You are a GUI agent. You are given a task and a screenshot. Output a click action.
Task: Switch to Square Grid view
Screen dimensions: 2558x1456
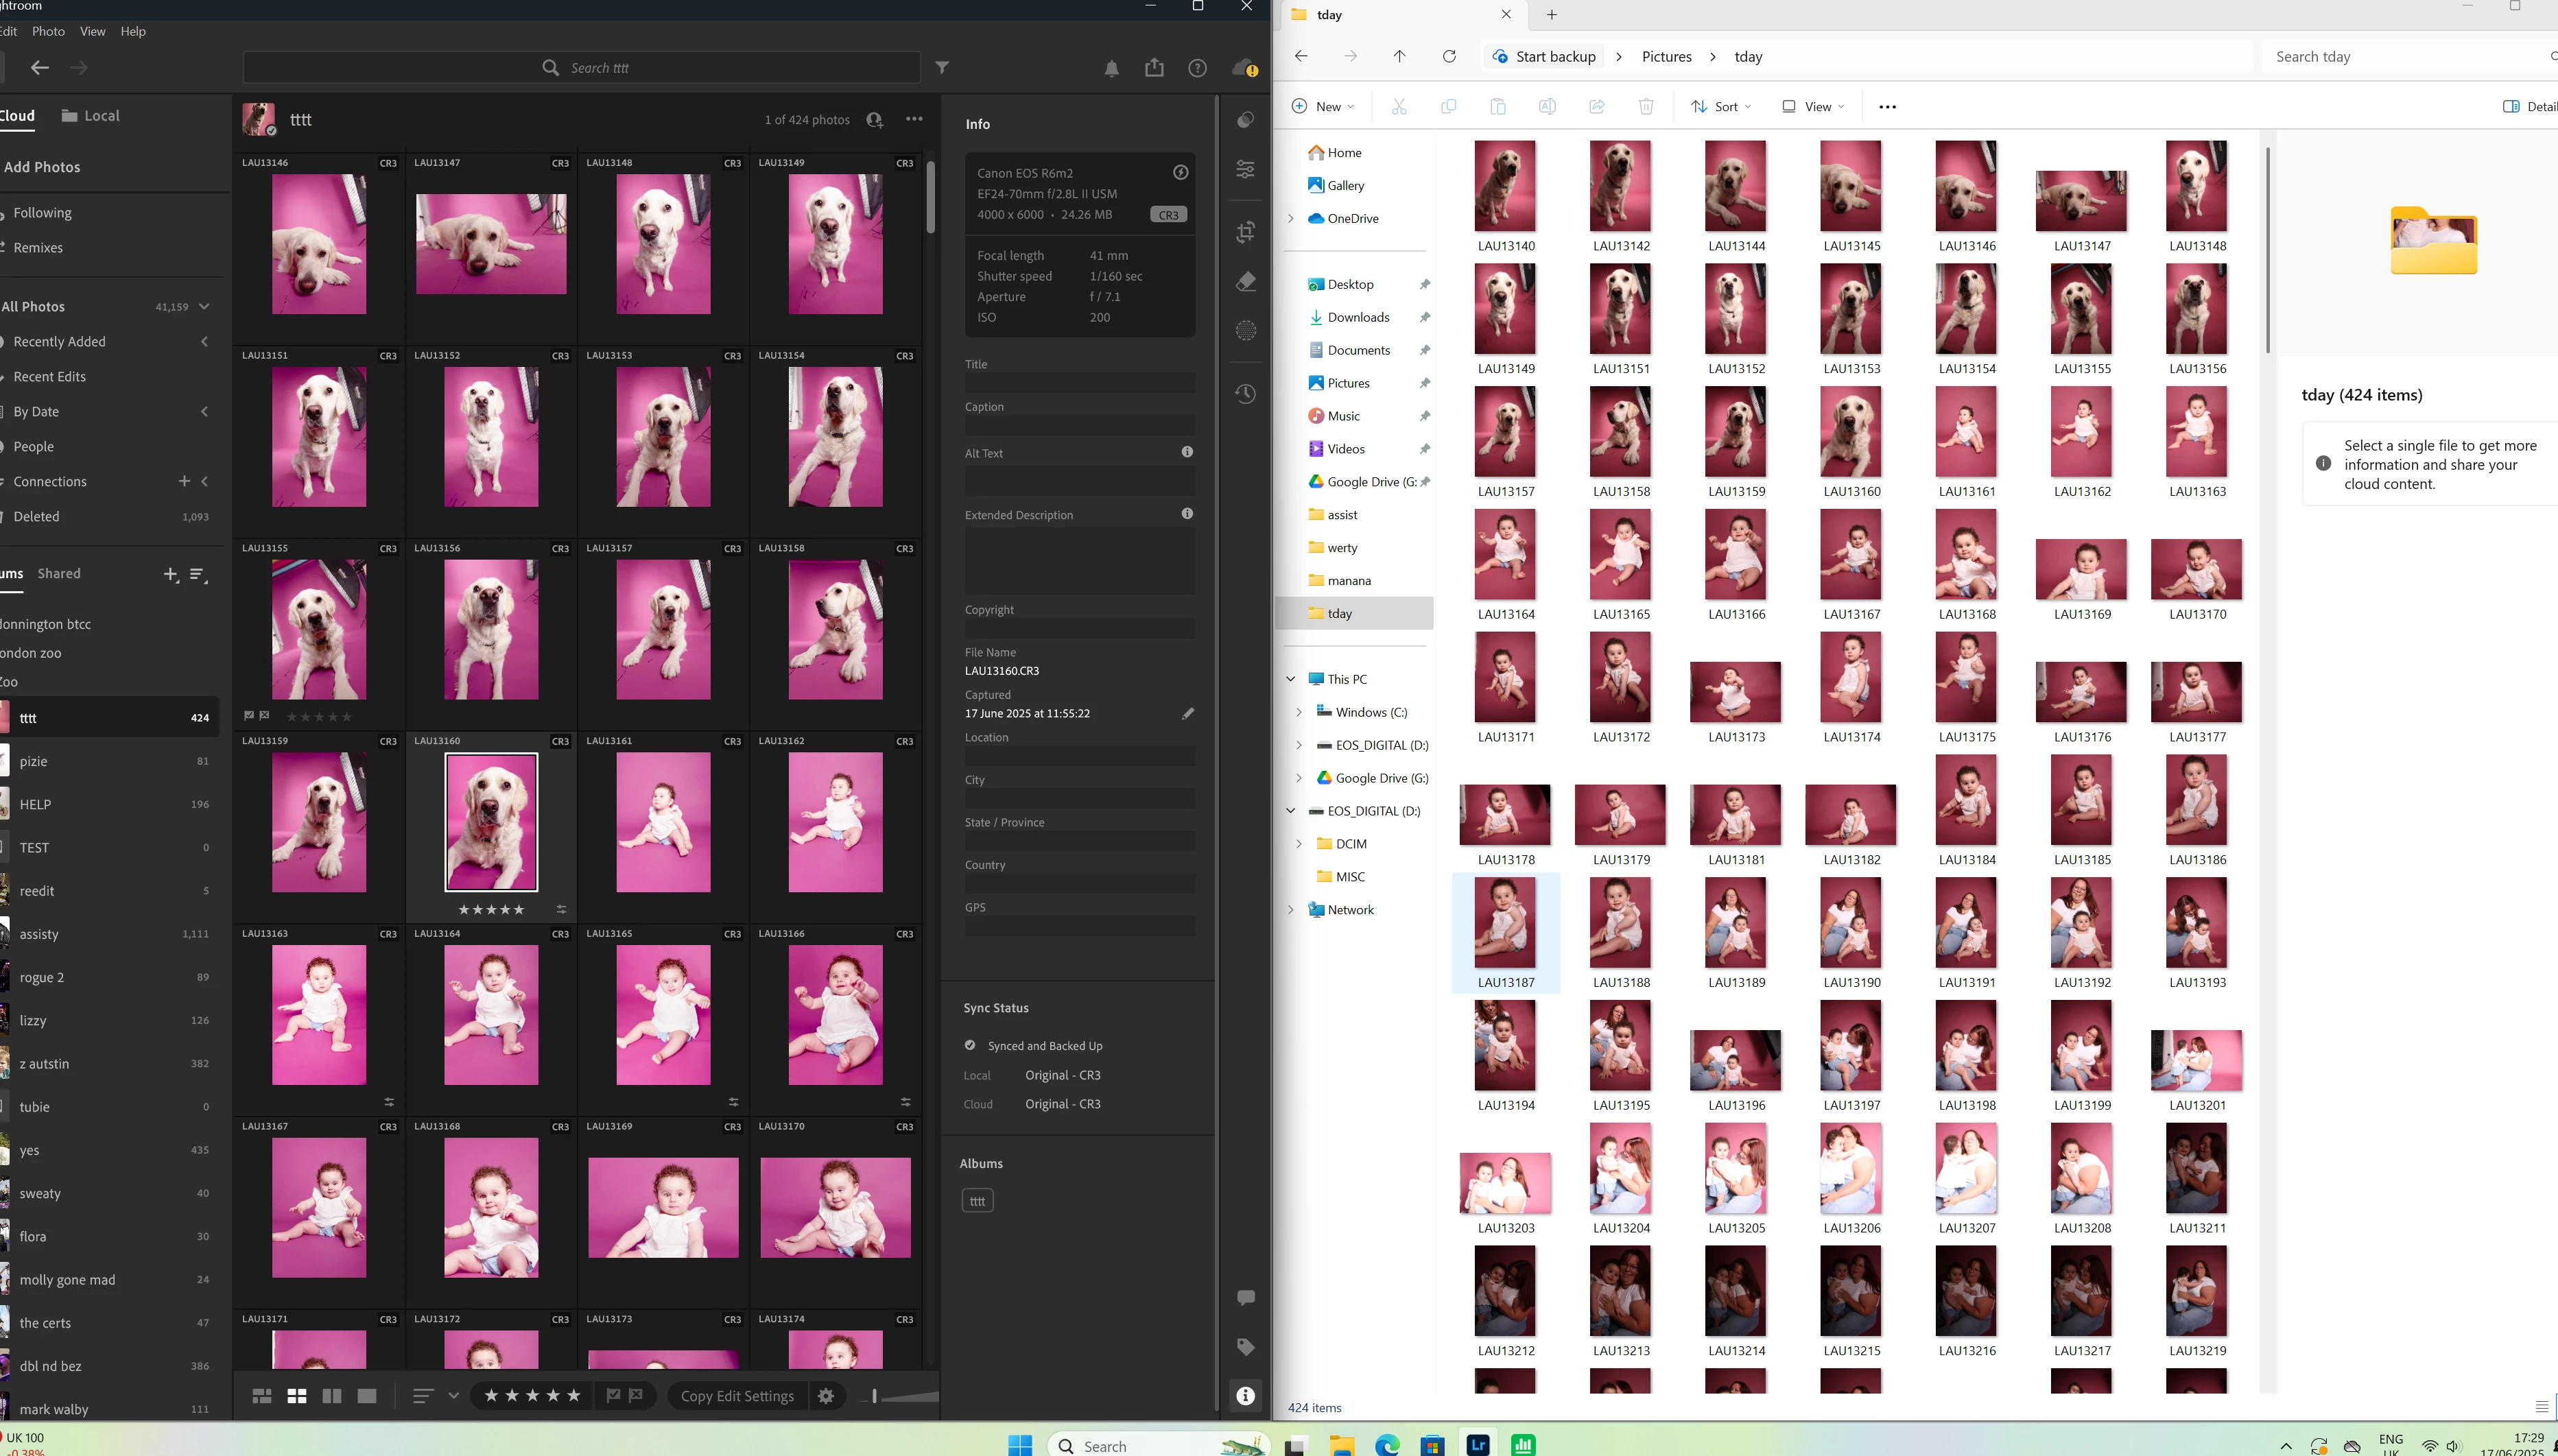[297, 1396]
